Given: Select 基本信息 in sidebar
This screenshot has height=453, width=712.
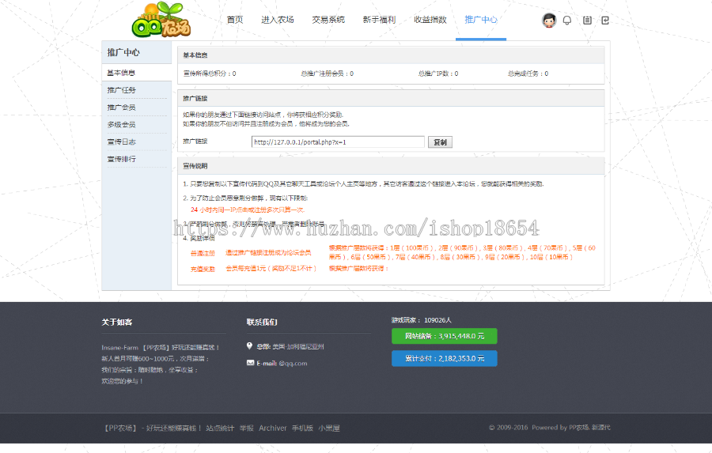Looking at the screenshot, I should click(137, 73).
